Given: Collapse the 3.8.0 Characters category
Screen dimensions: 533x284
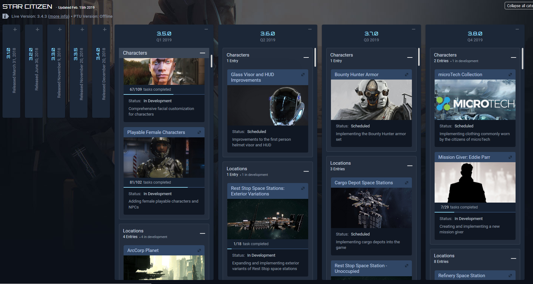Looking at the screenshot, I should pyautogui.click(x=513, y=57).
